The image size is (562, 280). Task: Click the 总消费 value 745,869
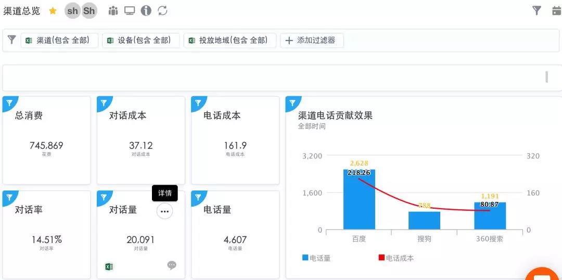pyautogui.click(x=46, y=146)
